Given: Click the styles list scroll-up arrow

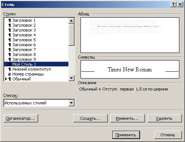Looking at the screenshot, I should (72, 21).
